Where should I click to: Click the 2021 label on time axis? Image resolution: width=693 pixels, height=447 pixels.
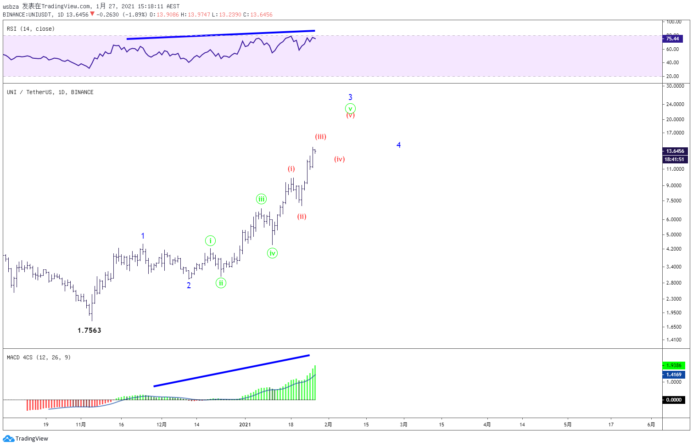tap(245, 425)
